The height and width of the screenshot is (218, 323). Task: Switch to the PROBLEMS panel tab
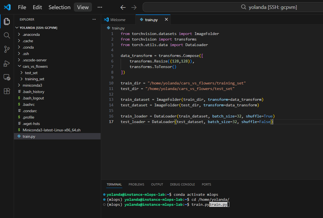[136, 184]
